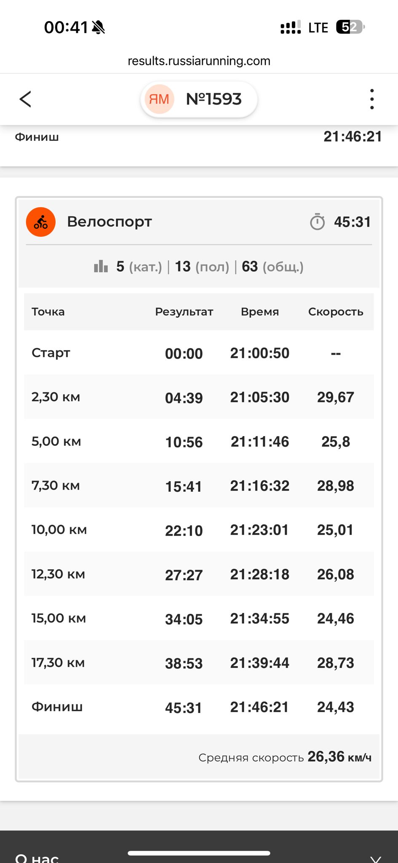Tap the Финиш row result 45:31

tap(184, 708)
